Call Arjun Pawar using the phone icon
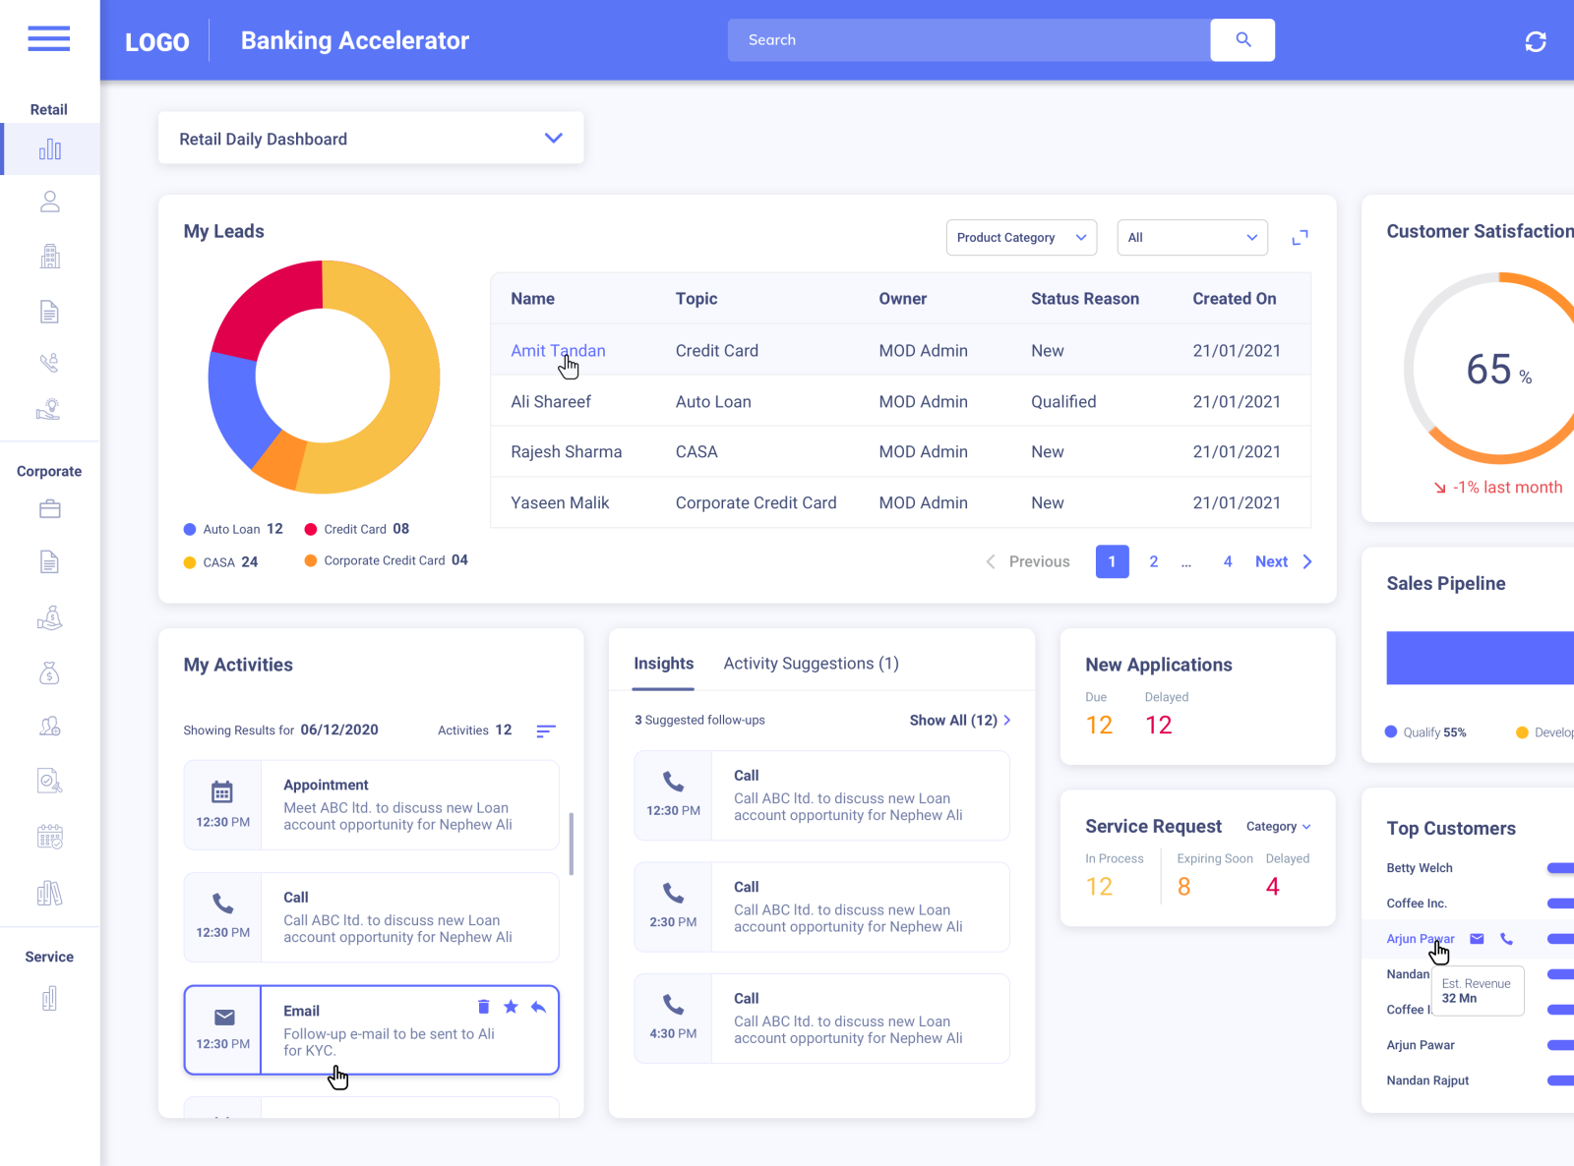Image resolution: width=1574 pixels, height=1166 pixels. click(x=1507, y=939)
